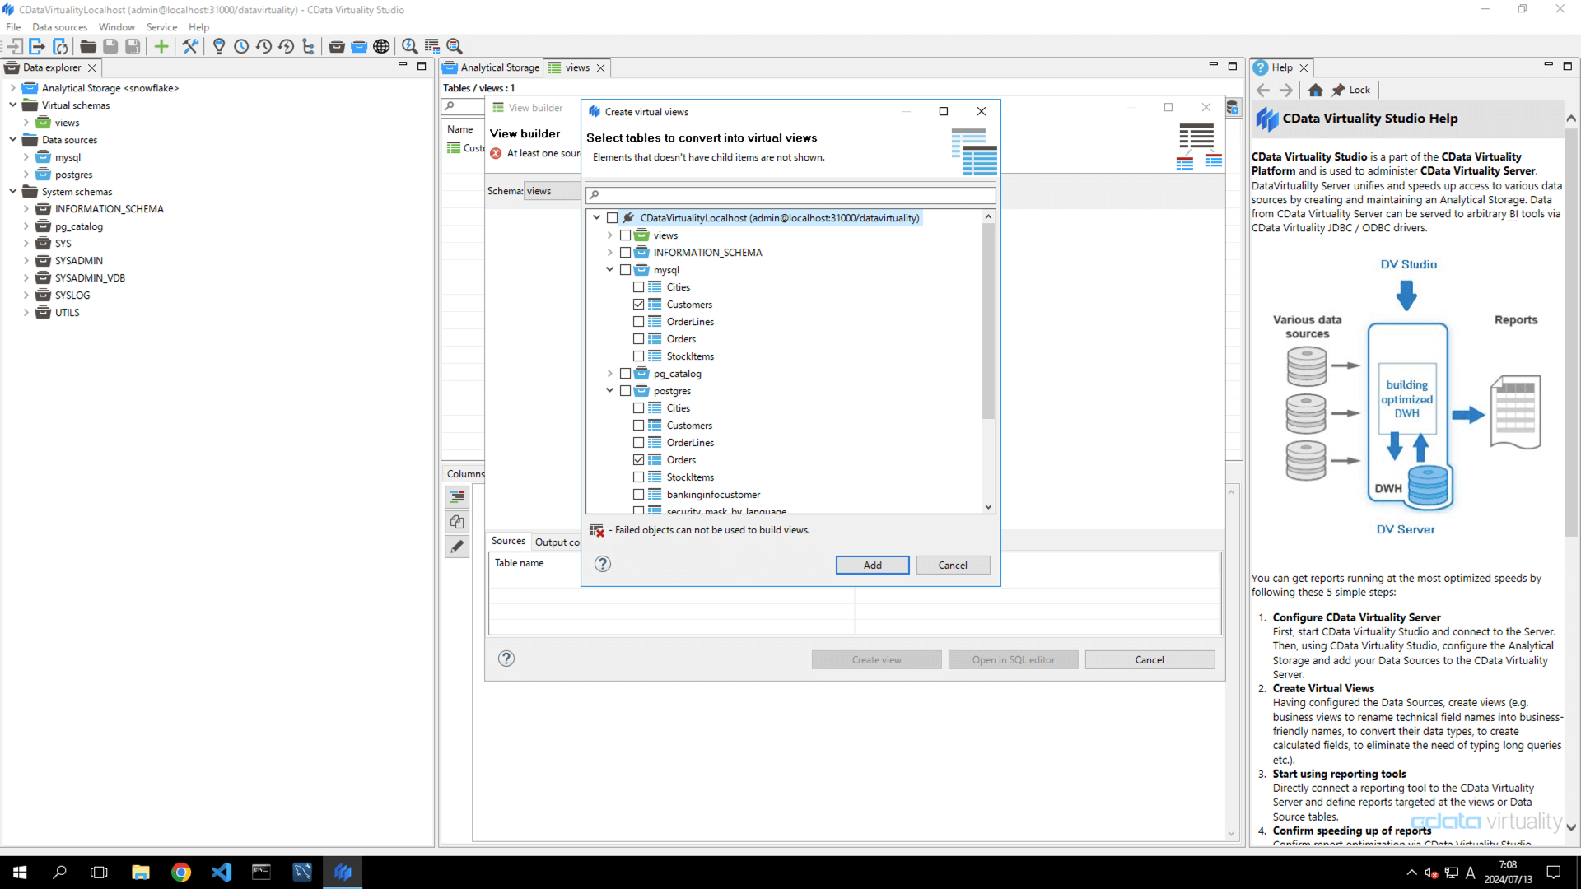Viewport: 1581px width, 889px height.
Task: Uncheck the Customers checkbox under mysql
Action: point(640,304)
